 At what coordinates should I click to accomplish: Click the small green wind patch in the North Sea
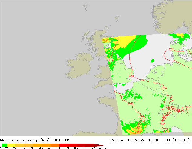pyautogui.click(x=152, y=61)
